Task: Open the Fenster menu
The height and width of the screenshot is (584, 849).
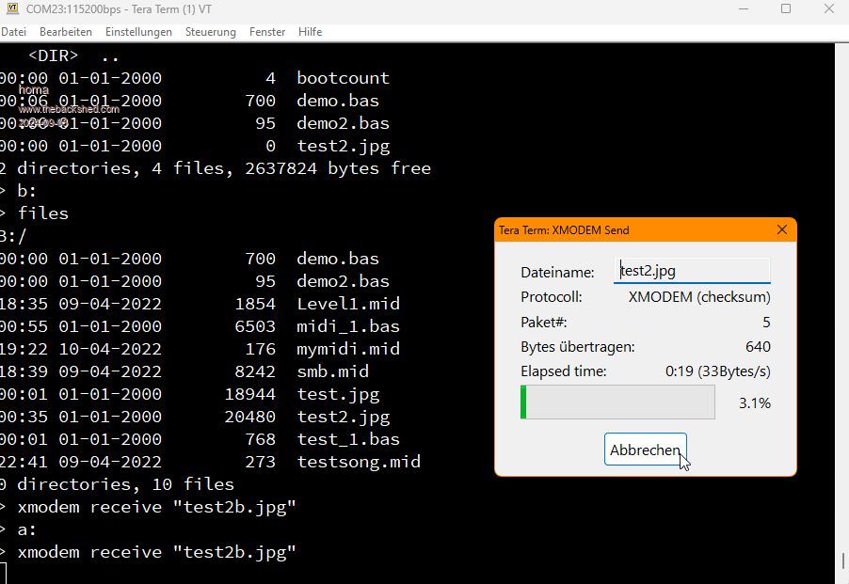Action: [267, 32]
